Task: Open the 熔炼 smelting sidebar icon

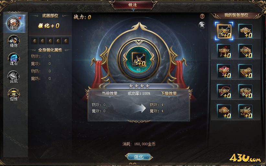Action: (14, 95)
